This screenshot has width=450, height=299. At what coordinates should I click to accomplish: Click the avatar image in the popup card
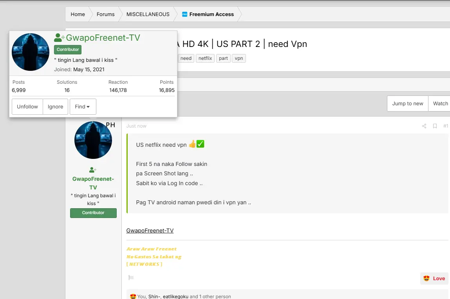pos(31,52)
